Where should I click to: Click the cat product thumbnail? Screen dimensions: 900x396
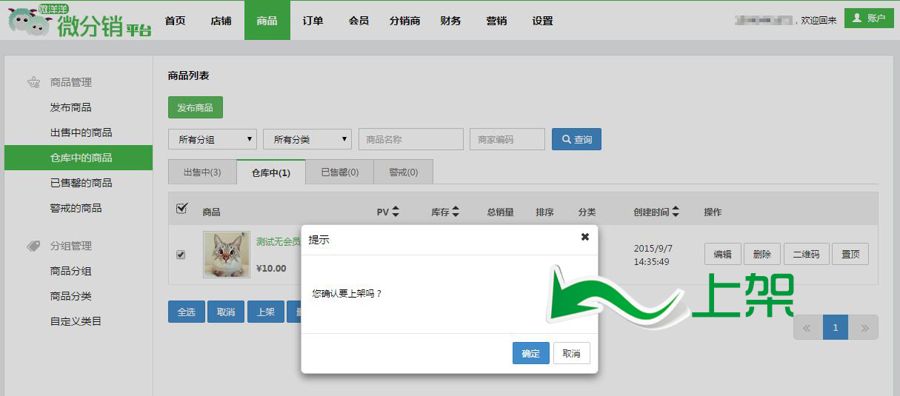click(x=227, y=255)
